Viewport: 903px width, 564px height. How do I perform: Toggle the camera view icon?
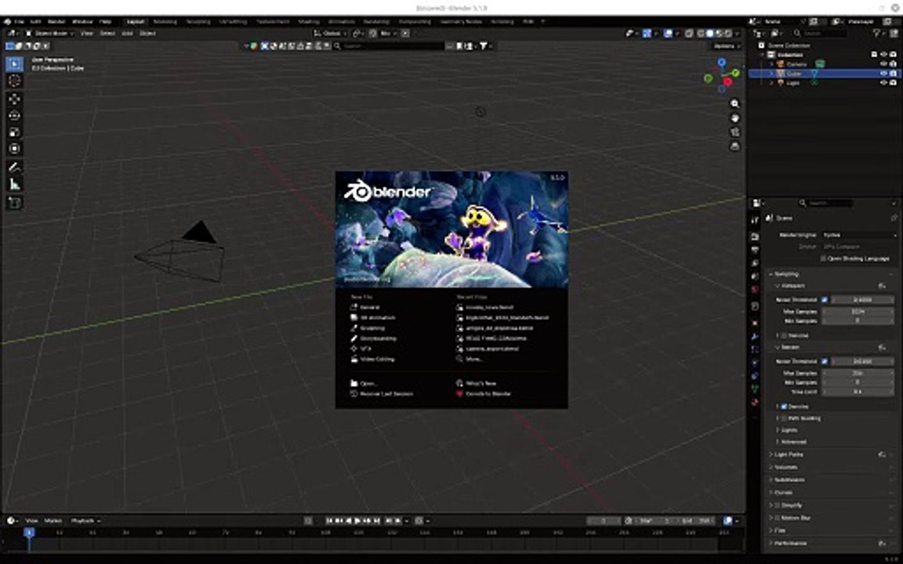pyautogui.click(x=734, y=132)
